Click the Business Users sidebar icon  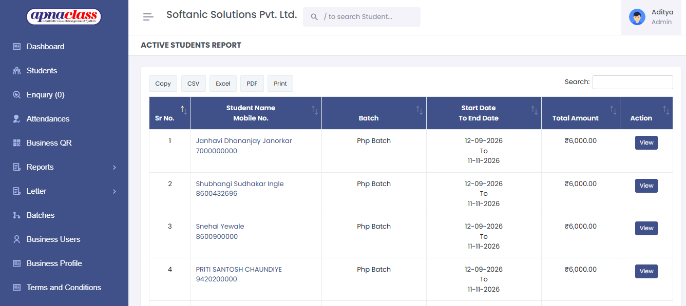(16, 239)
